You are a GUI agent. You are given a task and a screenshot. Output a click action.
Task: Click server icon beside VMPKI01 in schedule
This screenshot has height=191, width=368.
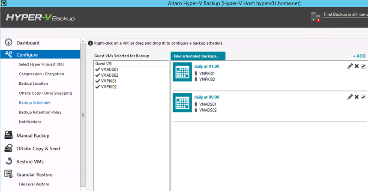pyautogui.click(x=196, y=73)
